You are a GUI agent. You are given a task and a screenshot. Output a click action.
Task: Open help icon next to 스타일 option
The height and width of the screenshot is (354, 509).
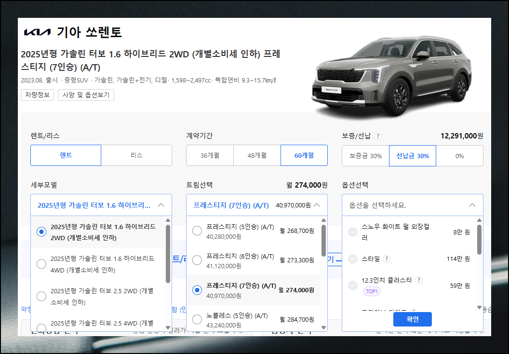[x=386, y=259]
